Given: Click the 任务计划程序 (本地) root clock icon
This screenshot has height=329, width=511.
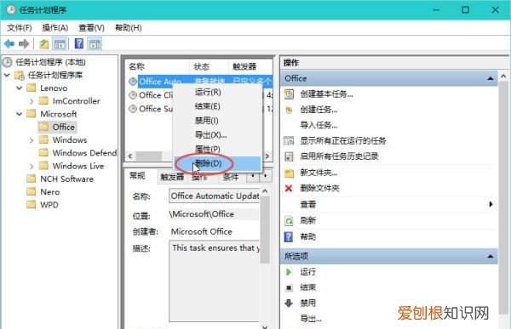Looking at the screenshot, I should [8, 62].
